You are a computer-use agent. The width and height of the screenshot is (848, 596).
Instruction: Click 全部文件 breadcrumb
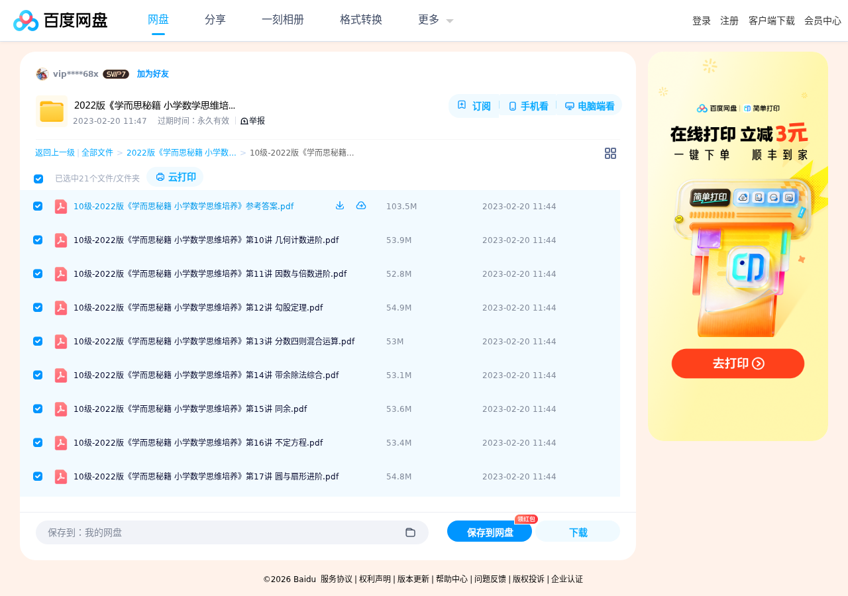pyautogui.click(x=97, y=153)
